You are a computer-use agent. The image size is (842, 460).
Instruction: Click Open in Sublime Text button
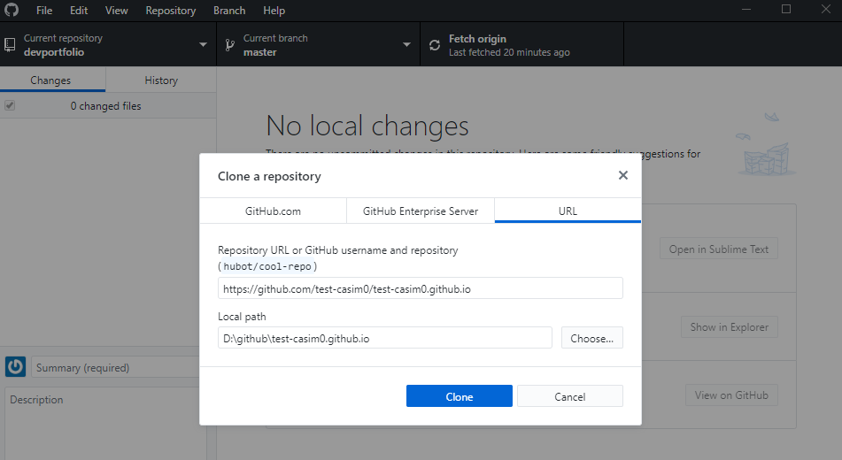click(719, 249)
